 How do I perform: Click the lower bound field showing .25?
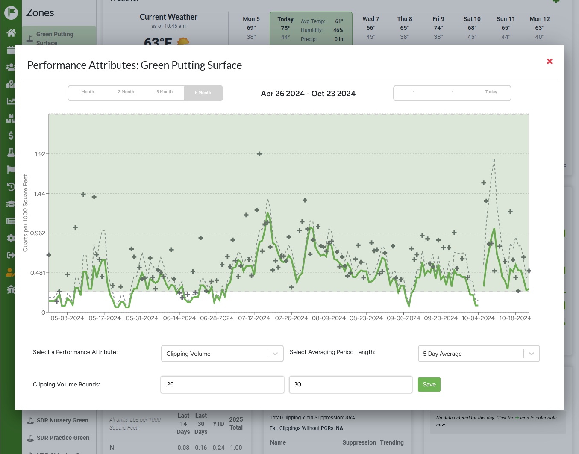[222, 385]
